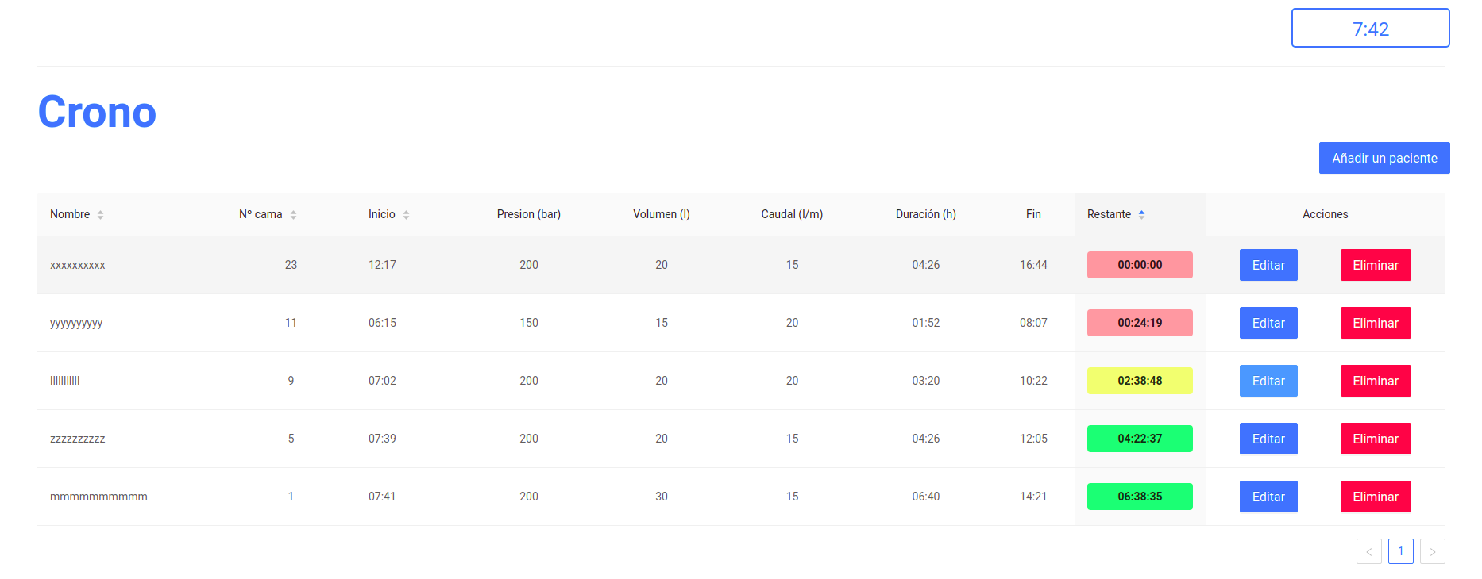Select page 1 in pagination
Image resolution: width=1482 pixels, height=579 pixels.
tap(1401, 551)
